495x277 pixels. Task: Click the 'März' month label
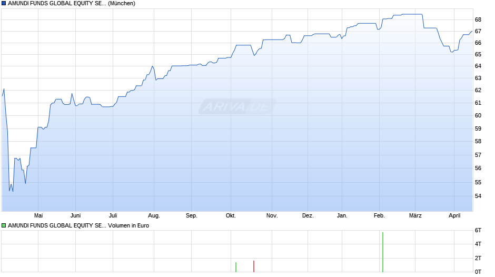[x=415, y=215]
